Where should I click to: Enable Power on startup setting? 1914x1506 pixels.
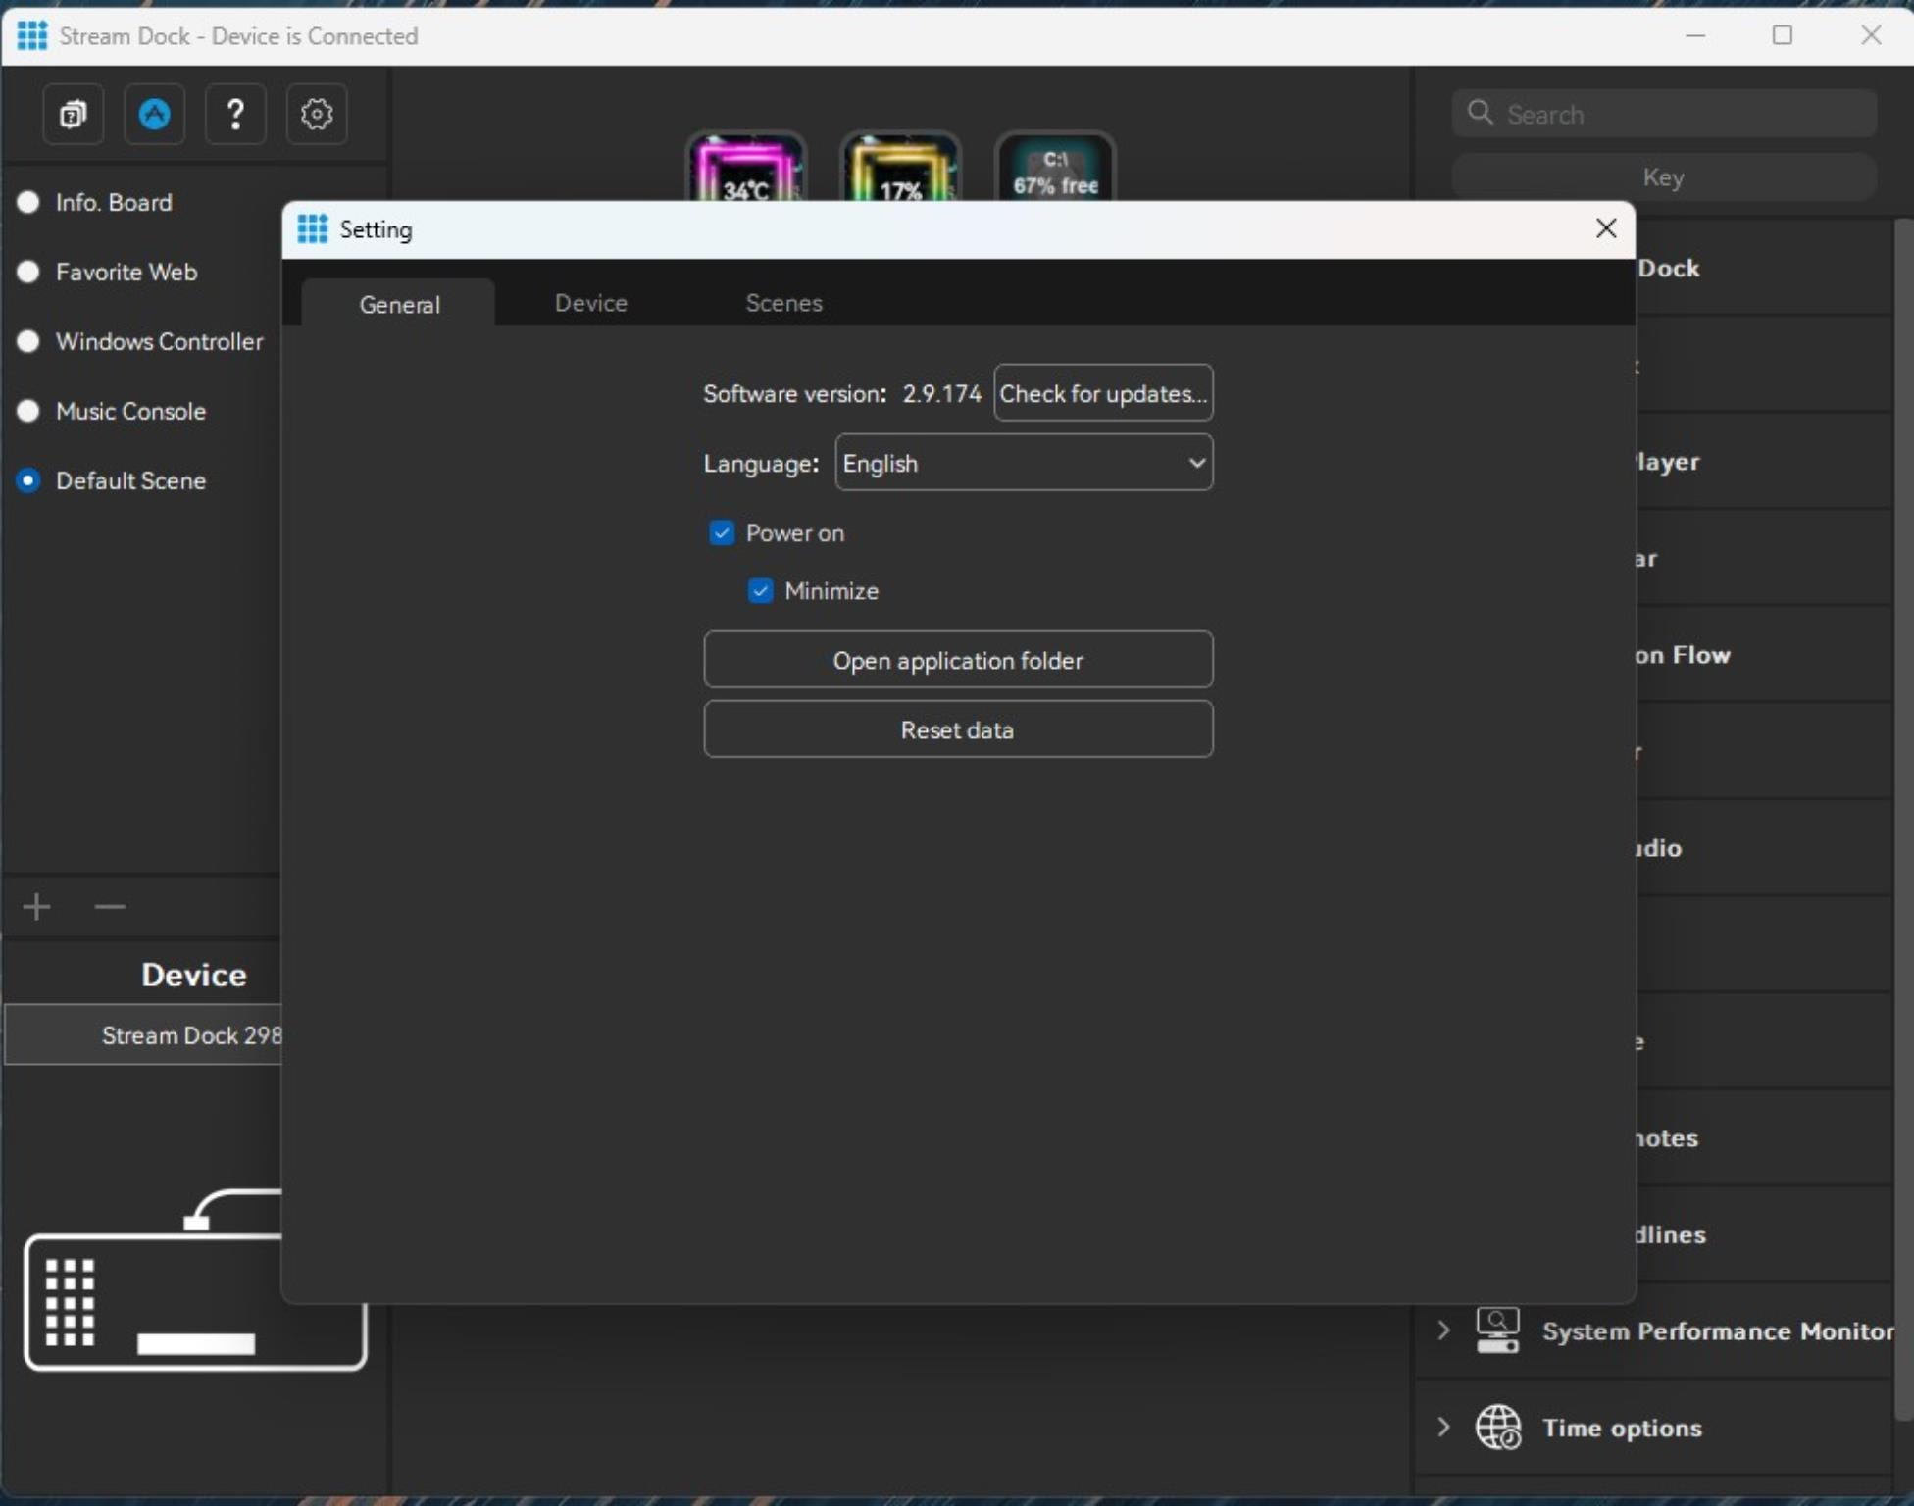click(x=720, y=531)
